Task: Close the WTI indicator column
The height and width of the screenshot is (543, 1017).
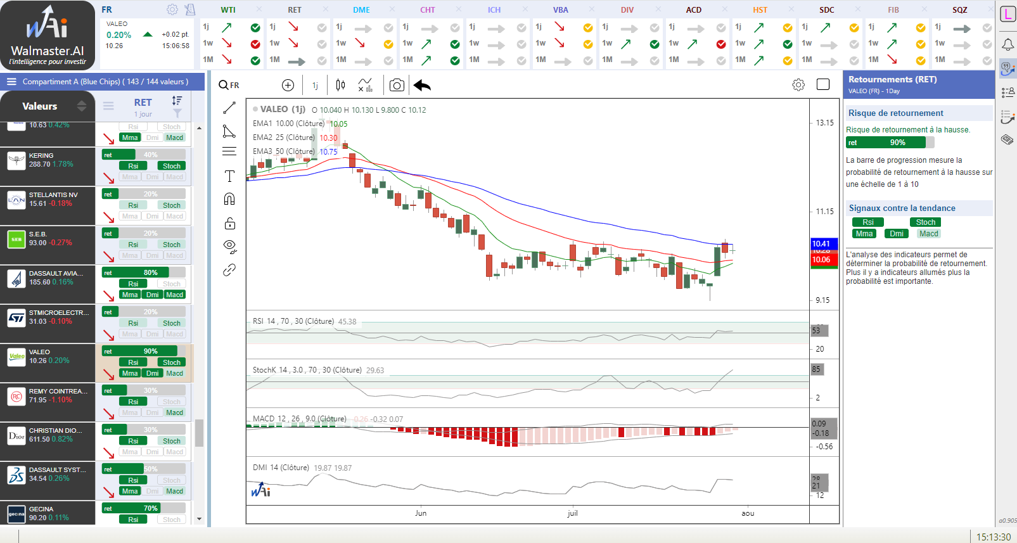Action: (259, 10)
